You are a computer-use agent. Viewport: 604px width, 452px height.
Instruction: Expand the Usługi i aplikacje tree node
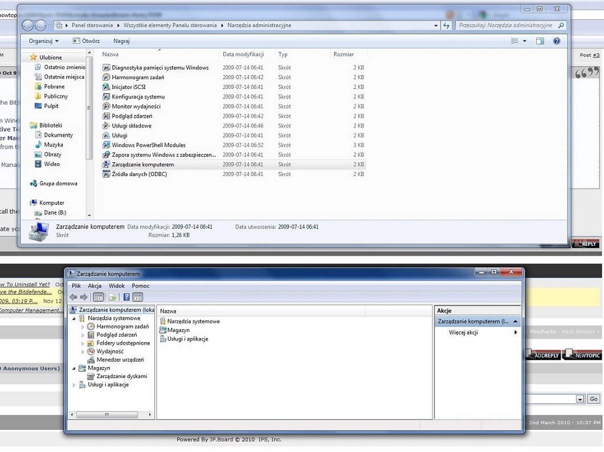(x=74, y=385)
